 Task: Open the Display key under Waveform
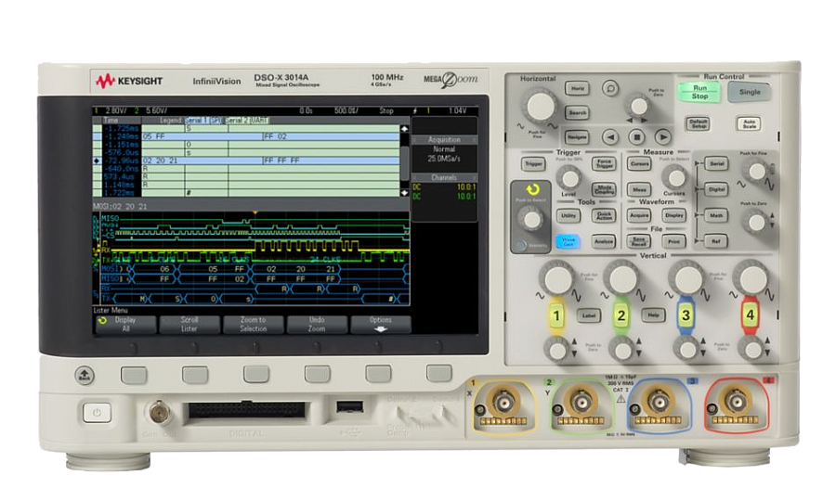click(674, 216)
